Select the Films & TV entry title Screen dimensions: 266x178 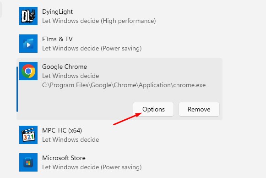[57, 39]
